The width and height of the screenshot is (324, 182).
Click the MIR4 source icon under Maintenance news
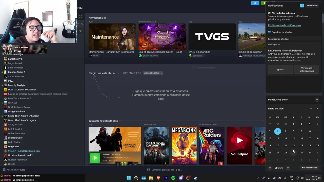(90, 56)
